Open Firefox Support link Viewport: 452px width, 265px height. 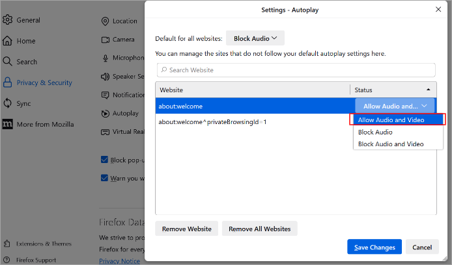click(36, 260)
